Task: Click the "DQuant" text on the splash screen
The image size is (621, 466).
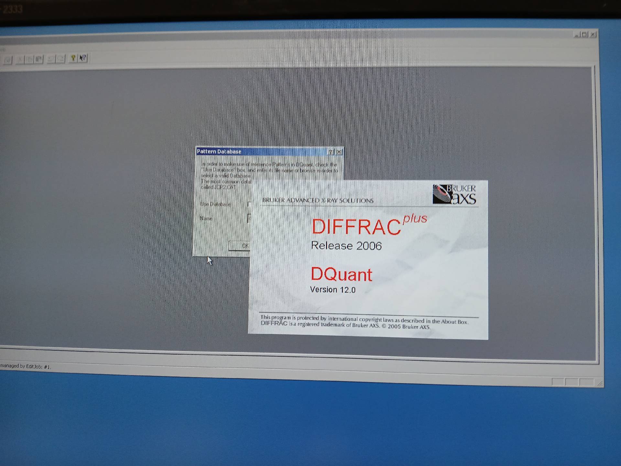Action: (341, 274)
